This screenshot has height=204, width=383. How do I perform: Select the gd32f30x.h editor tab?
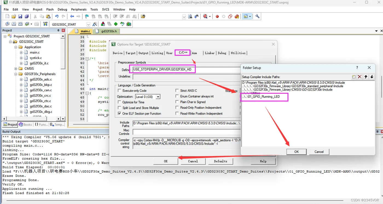[109, 31]
